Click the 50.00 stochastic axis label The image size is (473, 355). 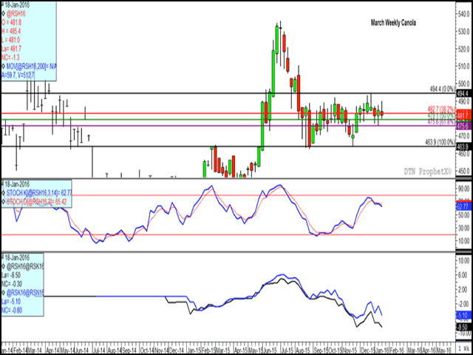pos(465,215)
